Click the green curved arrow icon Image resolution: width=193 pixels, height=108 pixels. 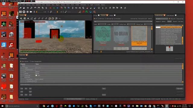pos(87,12)
